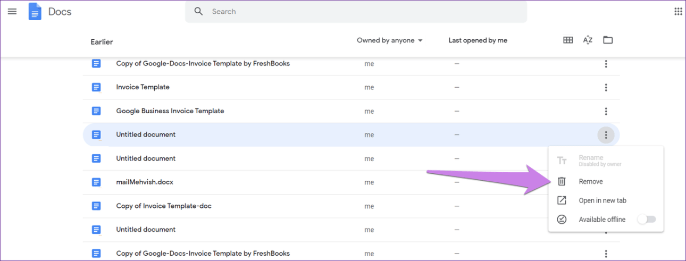The width and height of the screenshot is (686, 261).
Task: Click into the Search field
Action: pyautogui.click(x=362, y=12)
